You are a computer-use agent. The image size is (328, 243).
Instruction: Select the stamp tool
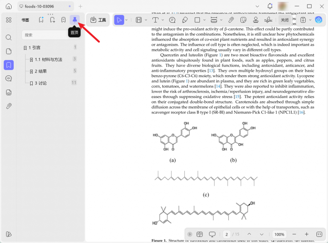tap(256, 20)
